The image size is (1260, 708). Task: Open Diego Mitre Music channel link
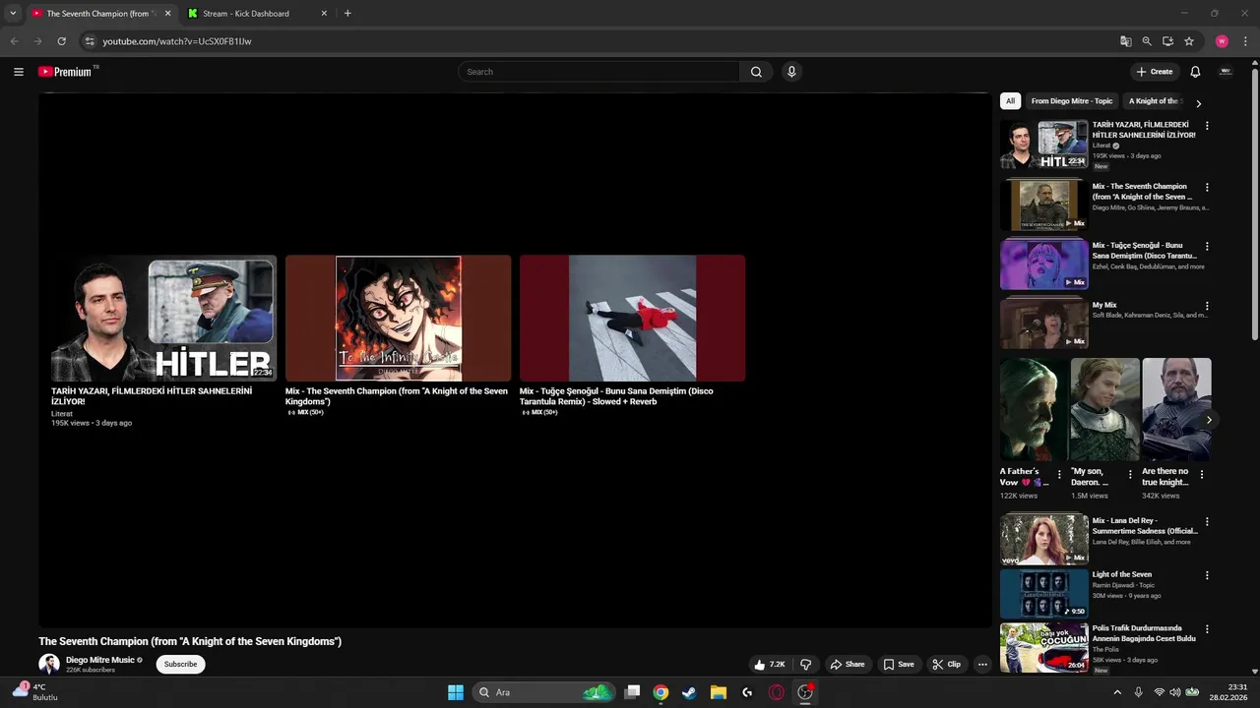pos(100,660)
